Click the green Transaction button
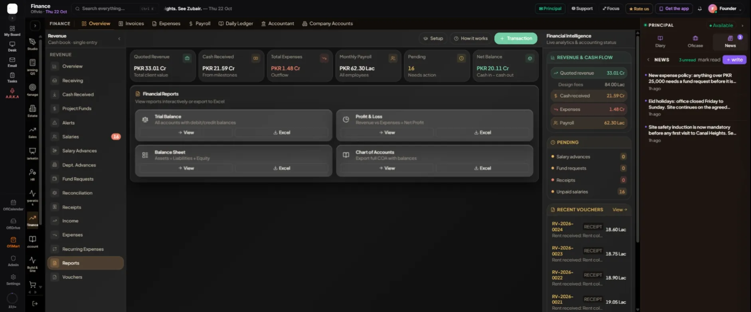The width and height of the screenshot is (751, 312). [516, 38]
